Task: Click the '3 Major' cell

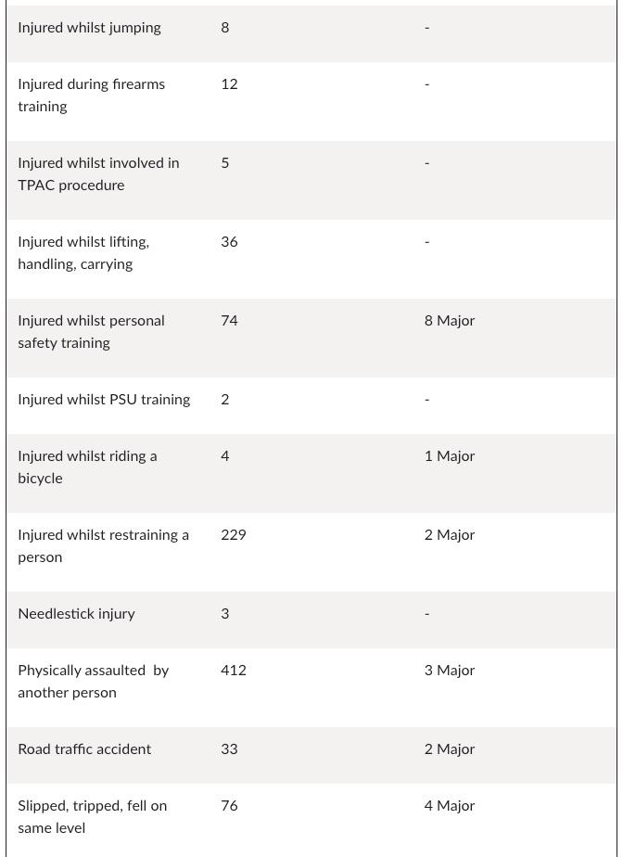Action: pyautogui.click(x=450, y=671)
